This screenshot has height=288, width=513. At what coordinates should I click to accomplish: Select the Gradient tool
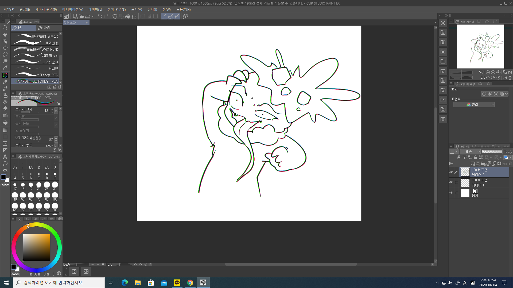click(x=5, y=130)
